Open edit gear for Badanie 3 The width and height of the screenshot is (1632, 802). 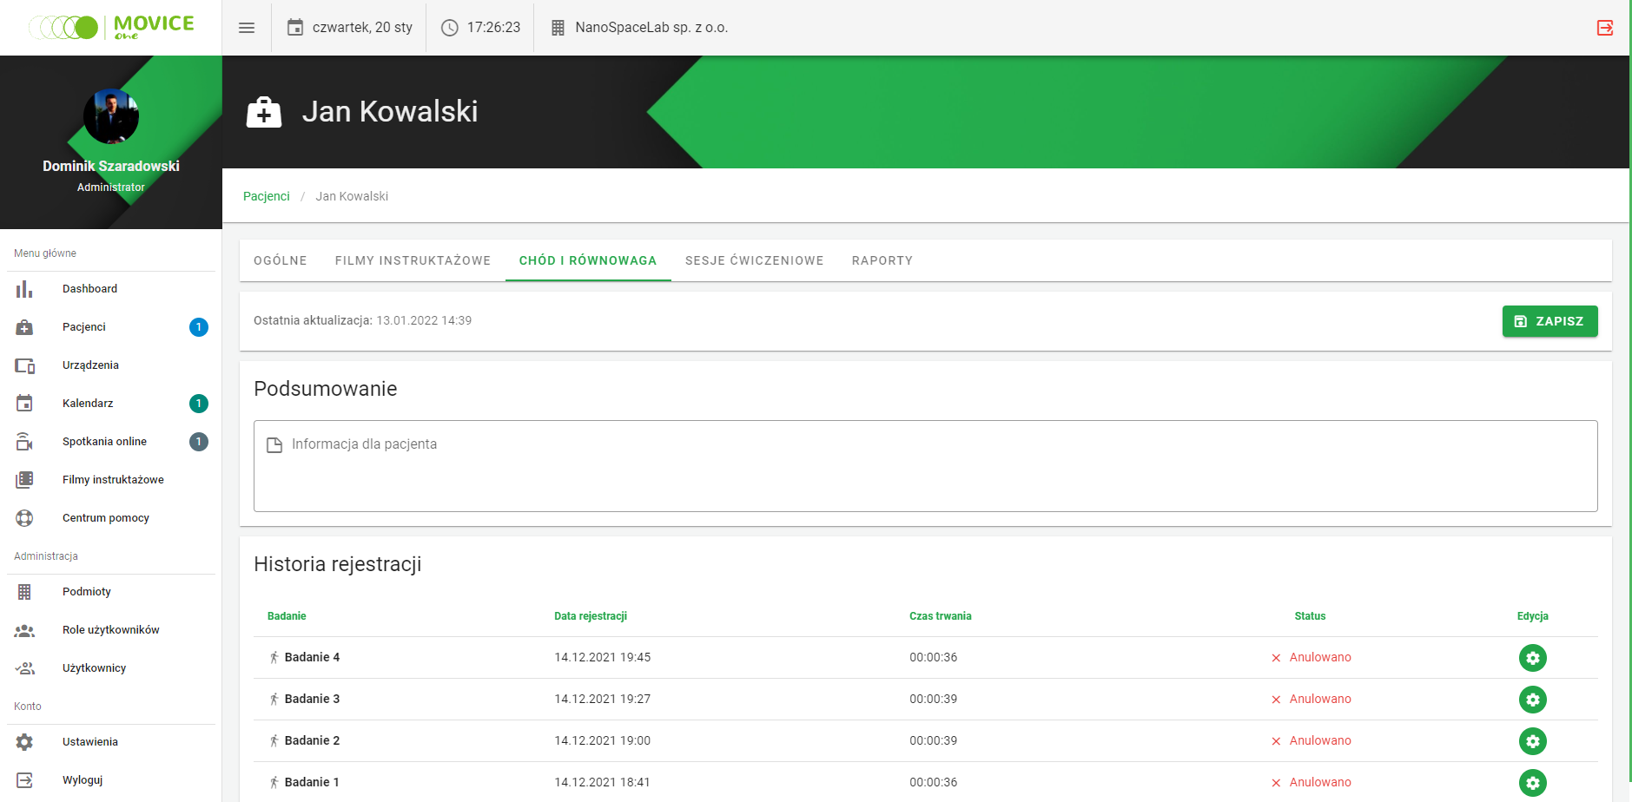[1532, 700]
